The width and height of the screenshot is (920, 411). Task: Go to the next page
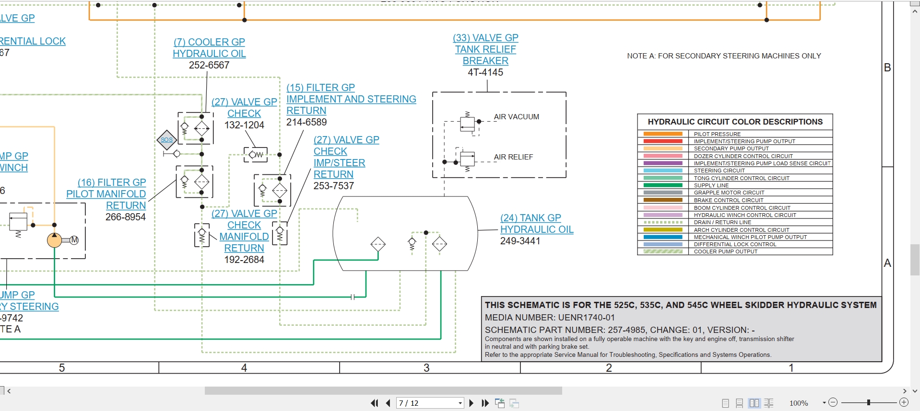click(471, 403)
